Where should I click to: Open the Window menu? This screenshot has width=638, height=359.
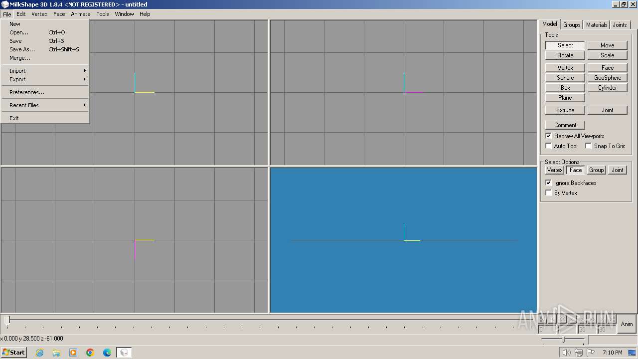click(x=124, y=14)
